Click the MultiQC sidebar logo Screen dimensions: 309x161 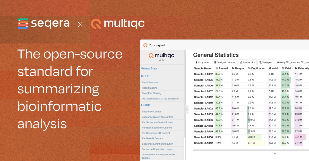click(x=161, y=55)
